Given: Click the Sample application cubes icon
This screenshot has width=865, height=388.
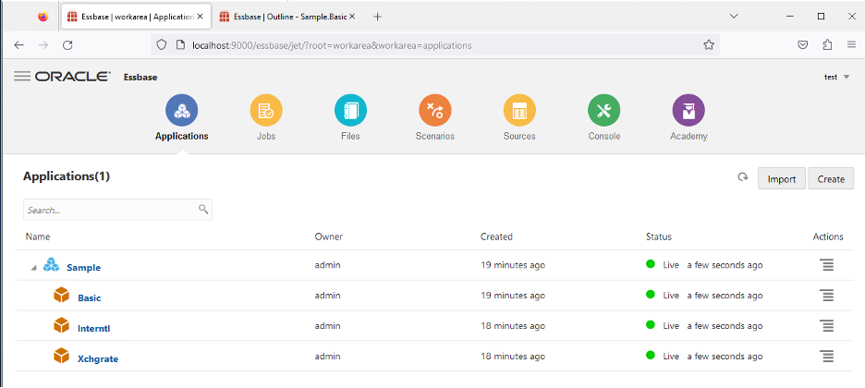Looking at the screenshot, I should point(51,265).
